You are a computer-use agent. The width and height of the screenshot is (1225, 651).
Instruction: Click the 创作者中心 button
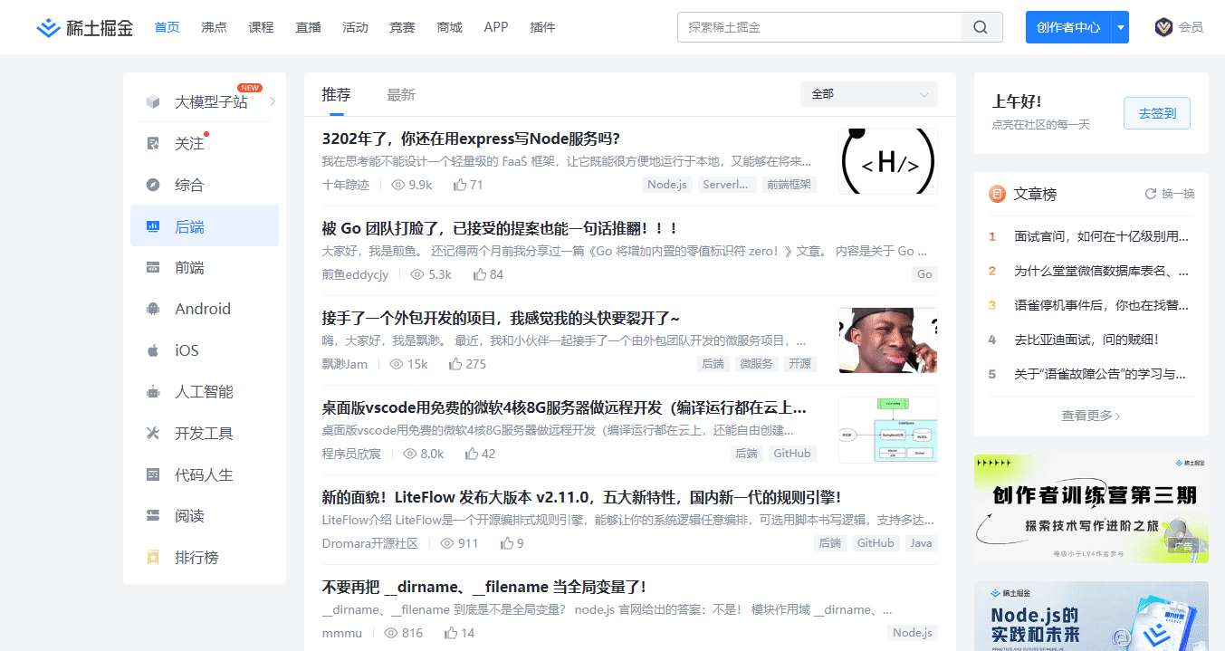(1069, 27)
